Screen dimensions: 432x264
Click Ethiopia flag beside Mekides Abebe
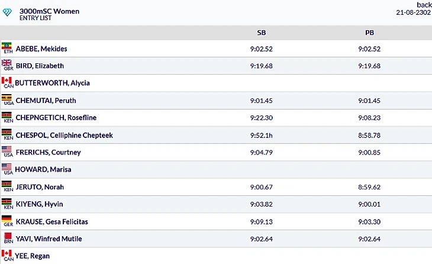point(7,47)
